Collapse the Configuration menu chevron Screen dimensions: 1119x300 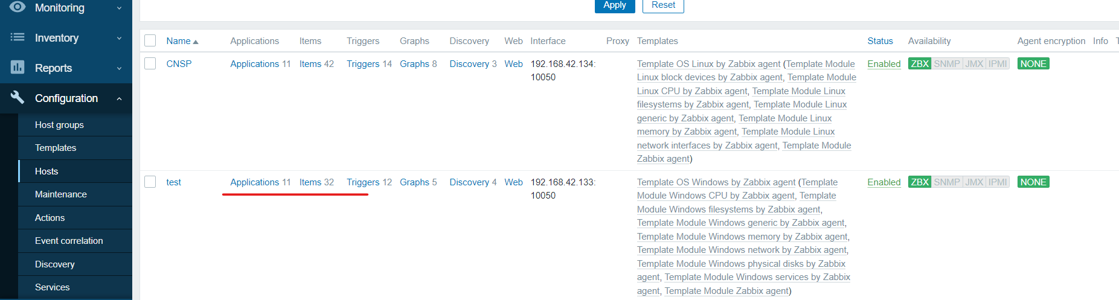point(119,98)
